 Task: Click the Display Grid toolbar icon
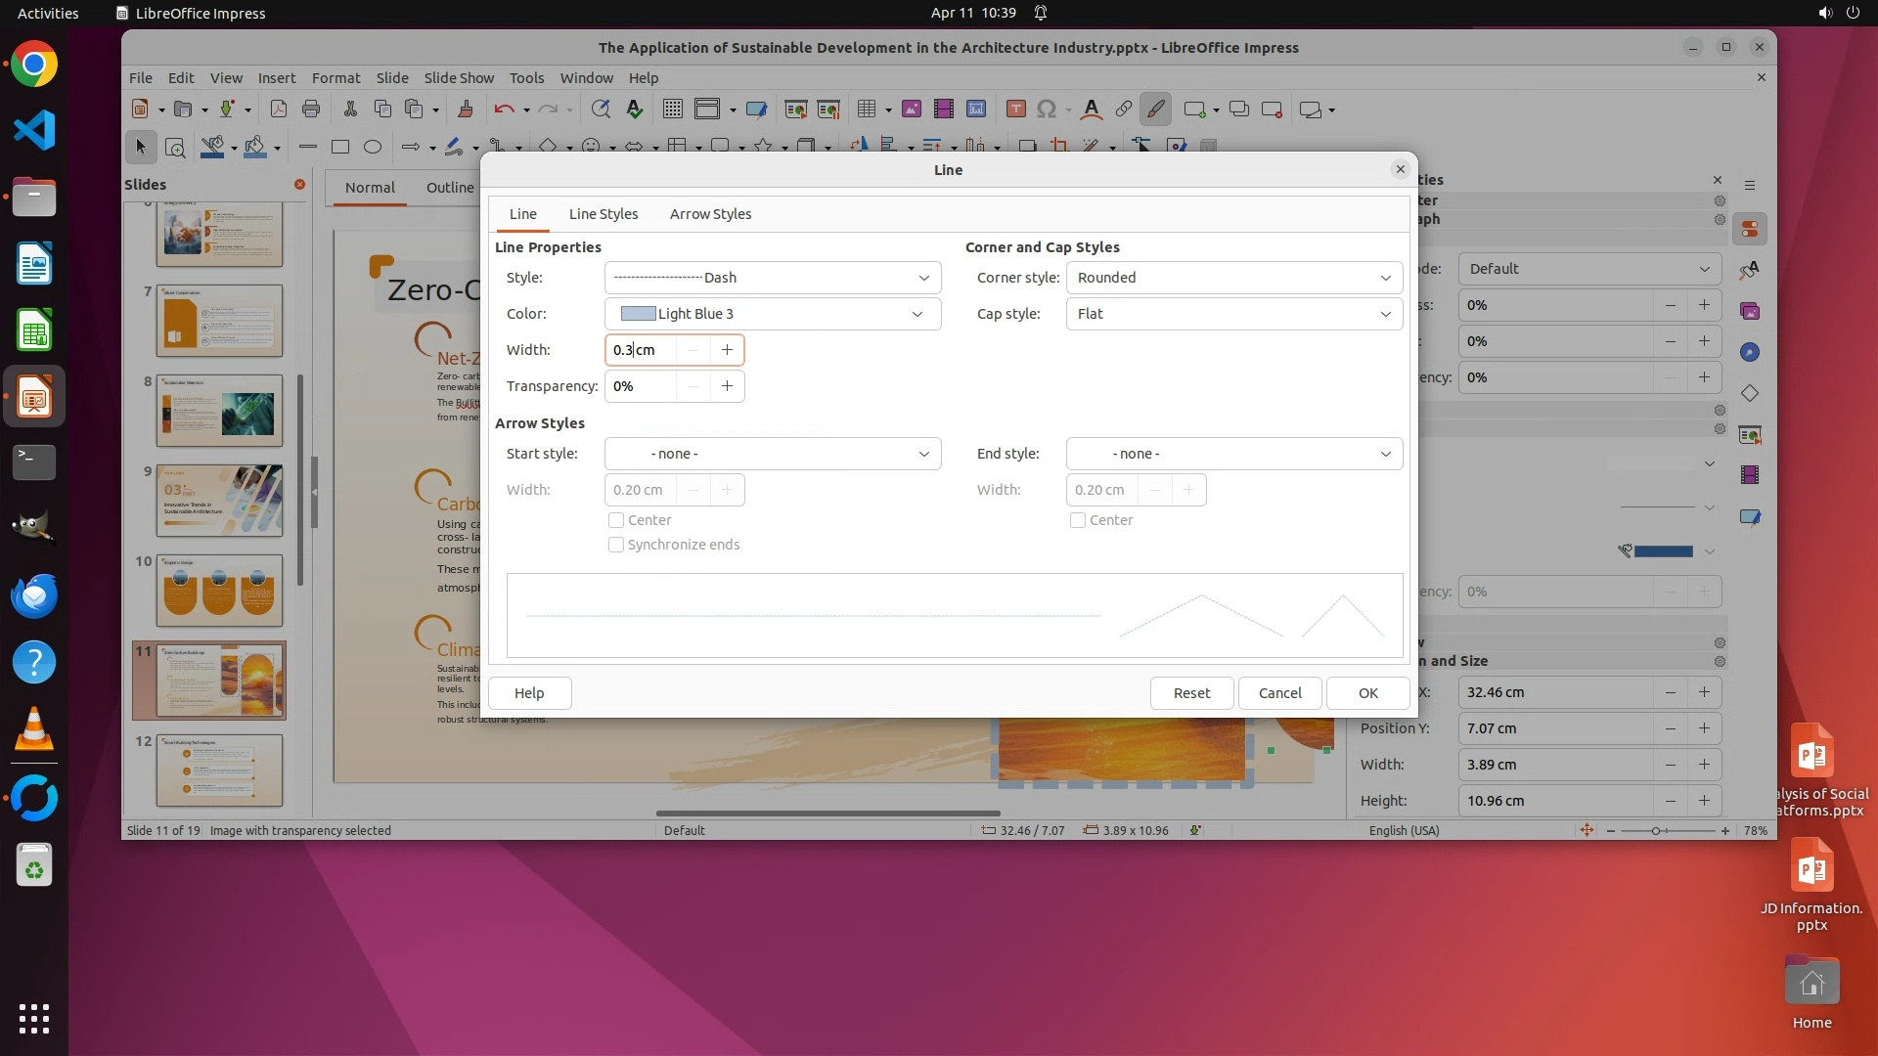673,110
